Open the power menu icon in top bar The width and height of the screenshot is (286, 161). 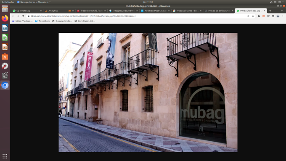click(279, 2)
